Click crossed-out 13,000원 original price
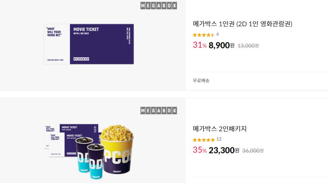Screen dimensions: 329x183 [248, 46]
